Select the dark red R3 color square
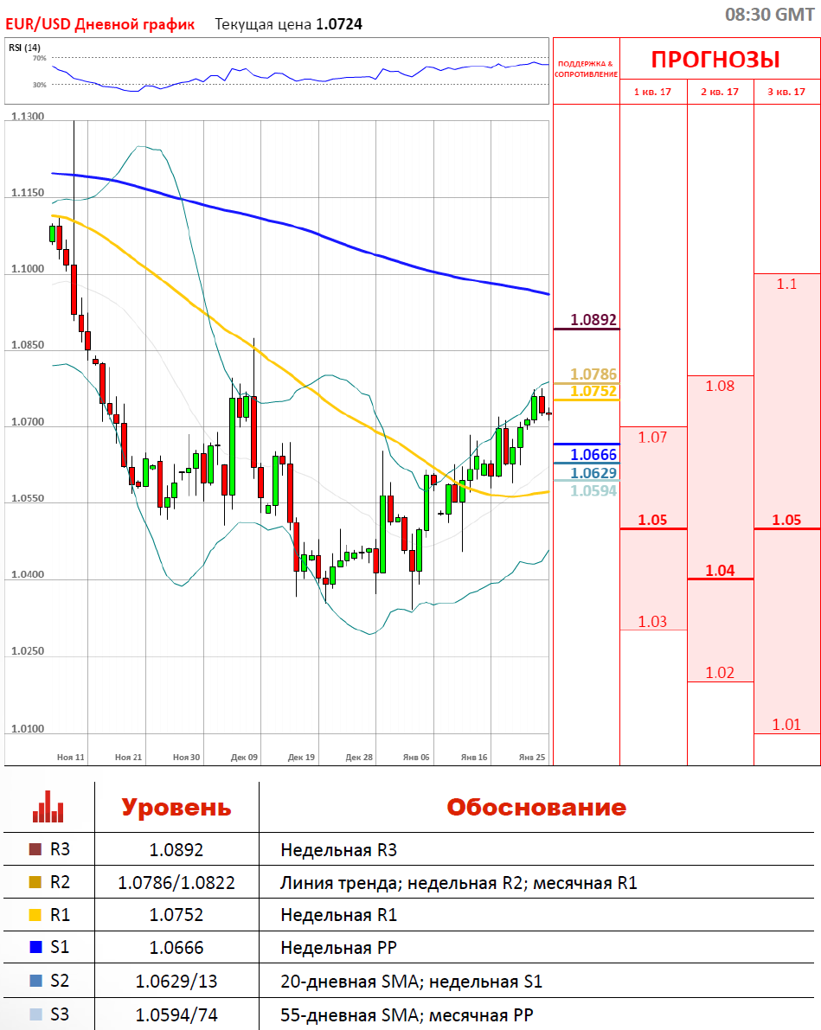Image resolution: width=821 pixels, height=1030 pixels. tap(35, 849)
